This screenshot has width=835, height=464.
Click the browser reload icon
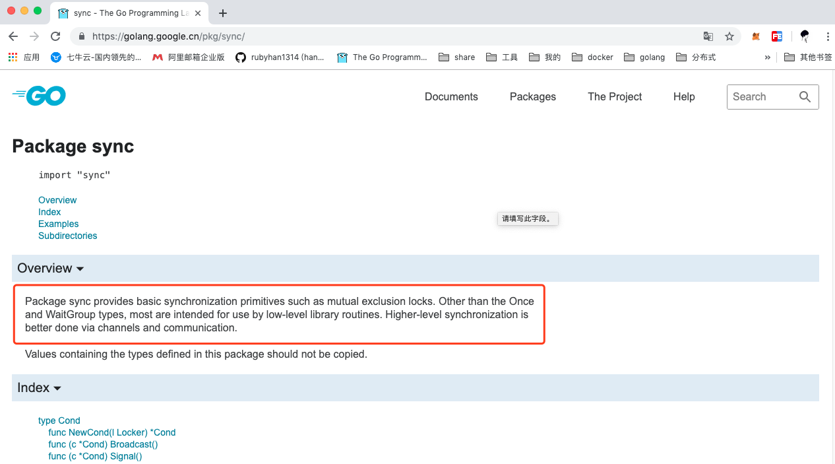pyautogui.click(x=55, y=37)
